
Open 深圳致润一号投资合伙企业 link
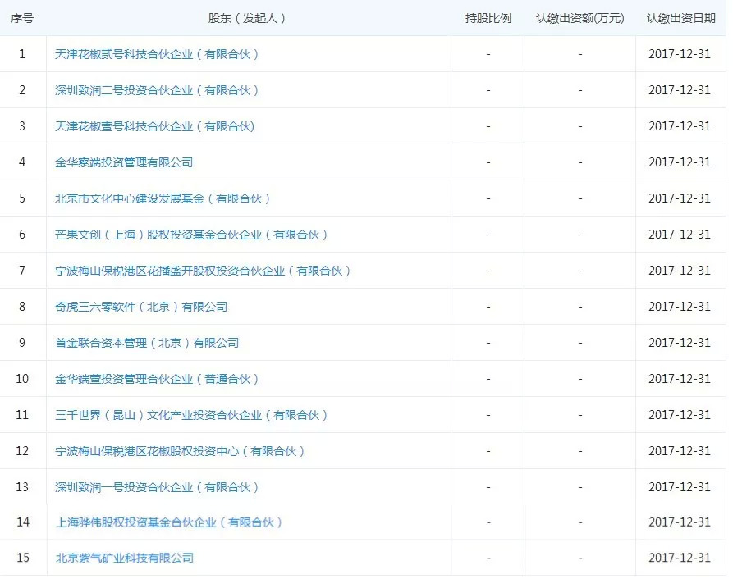tap(157, 487)
